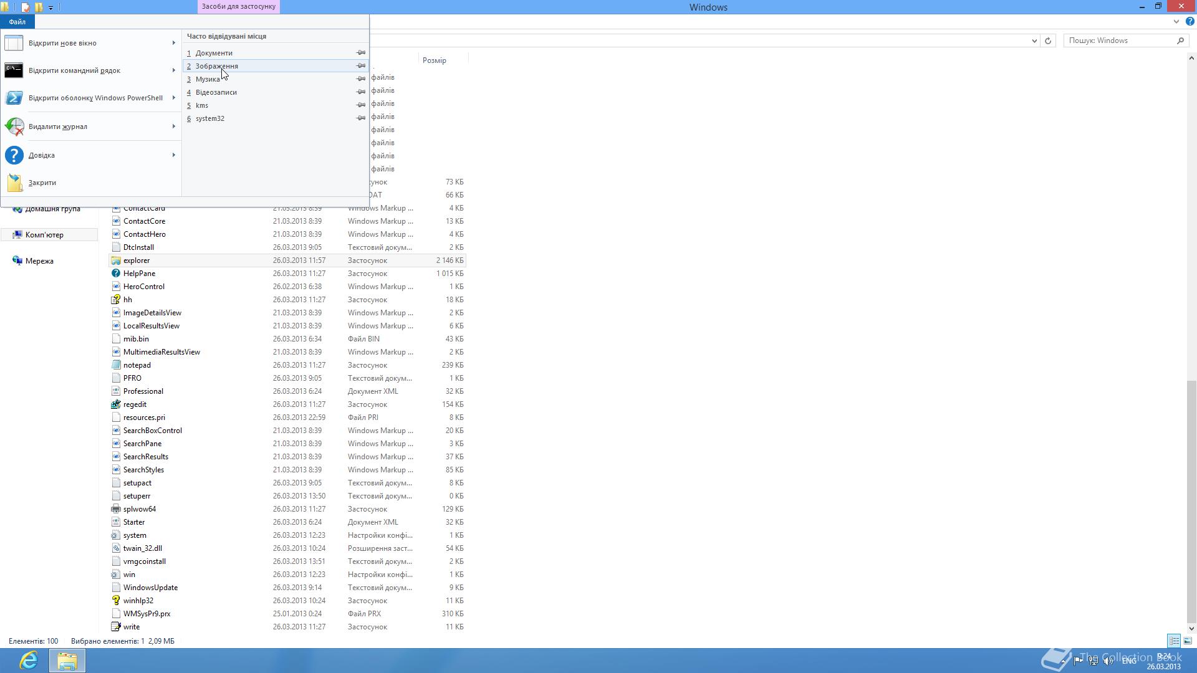Select the file named mib.bin
The height and width of the screenshot is (673, 1197).
(136, 339)
